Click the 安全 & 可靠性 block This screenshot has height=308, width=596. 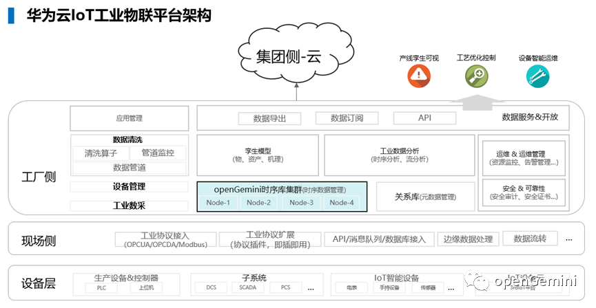(x=524, y=192)
